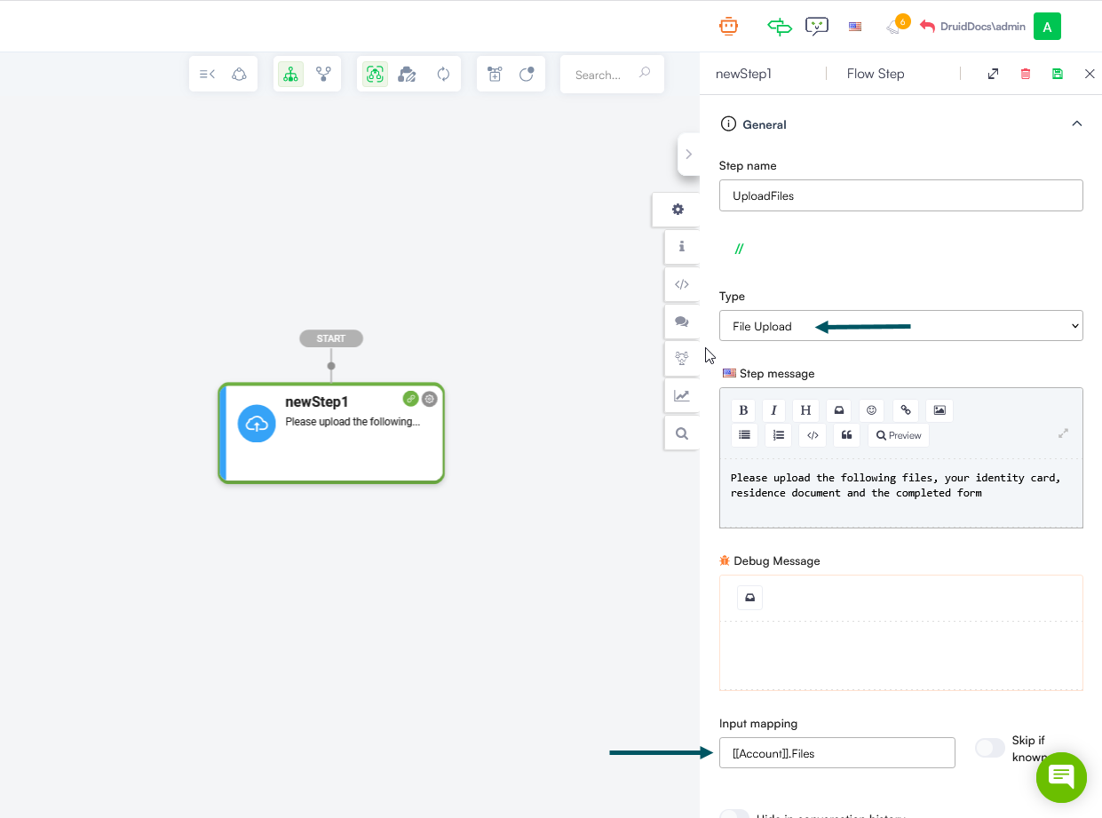Switch to the code side tab

[x=681, y=284]
